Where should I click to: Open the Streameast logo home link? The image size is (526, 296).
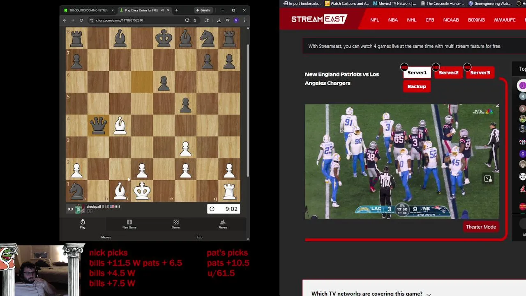point(319,19)
